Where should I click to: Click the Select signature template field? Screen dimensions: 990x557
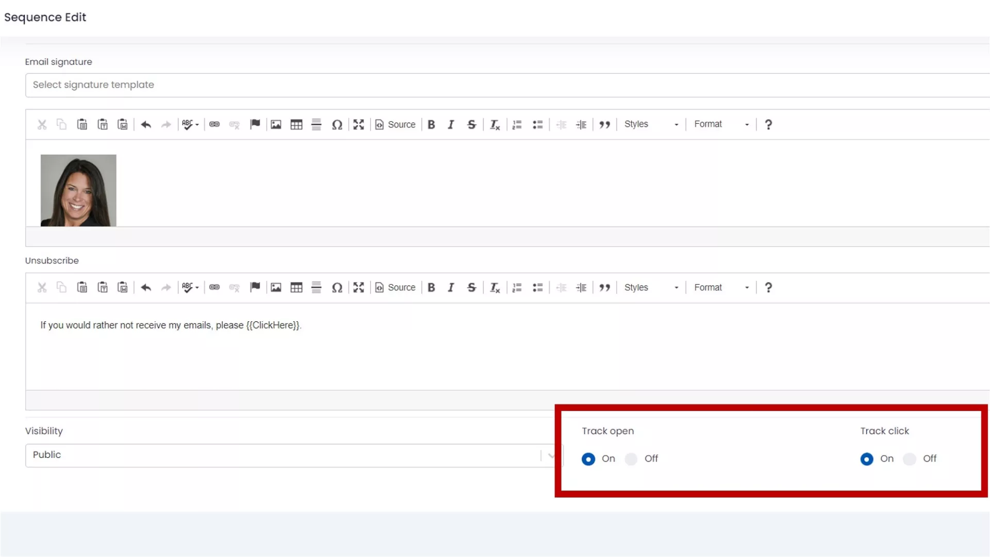tap(505, 85)
